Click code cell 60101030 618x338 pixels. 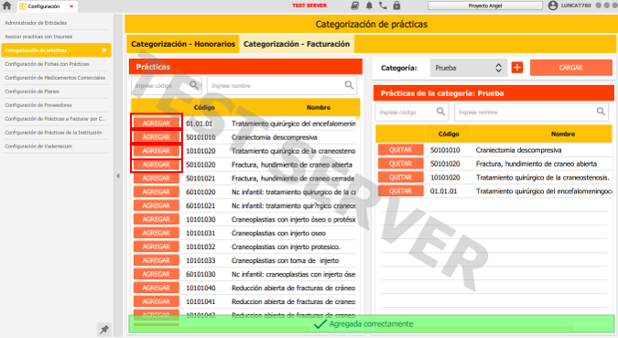click(201, 274)
